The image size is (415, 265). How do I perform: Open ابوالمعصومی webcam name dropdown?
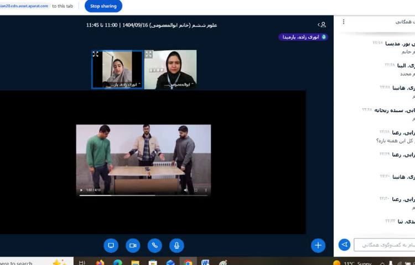[x=179, y=84]
